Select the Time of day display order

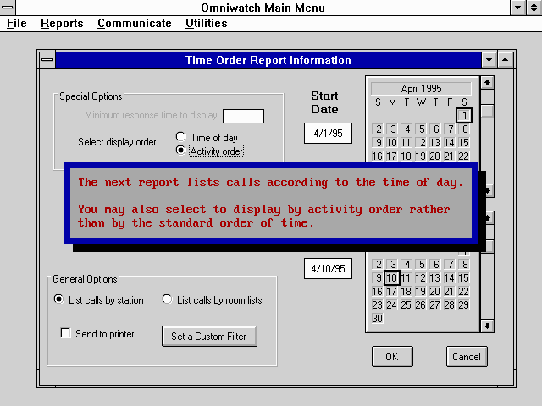[x=180, y=137]
